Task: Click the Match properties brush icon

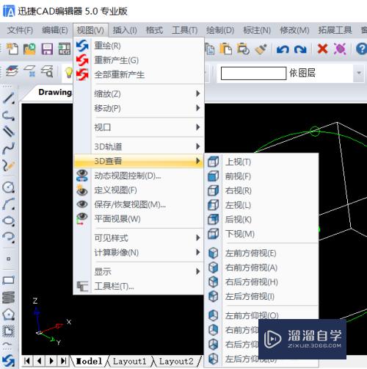Action: tap(261, 49)
